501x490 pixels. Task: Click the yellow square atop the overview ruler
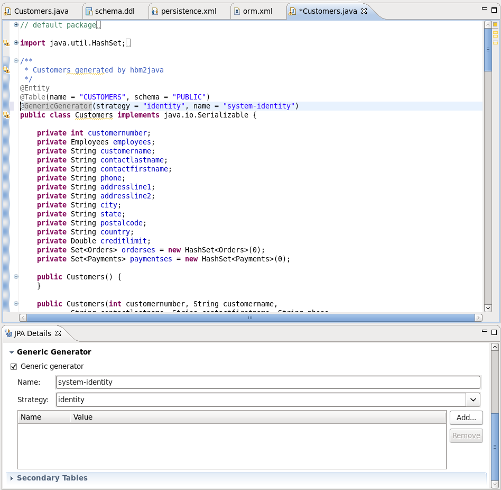[x=495, y=24]
